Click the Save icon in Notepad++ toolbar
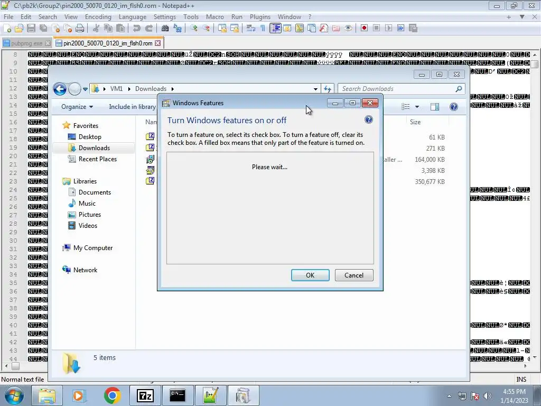The width and height of the screenshot is (541, 406). coord(31,29)
